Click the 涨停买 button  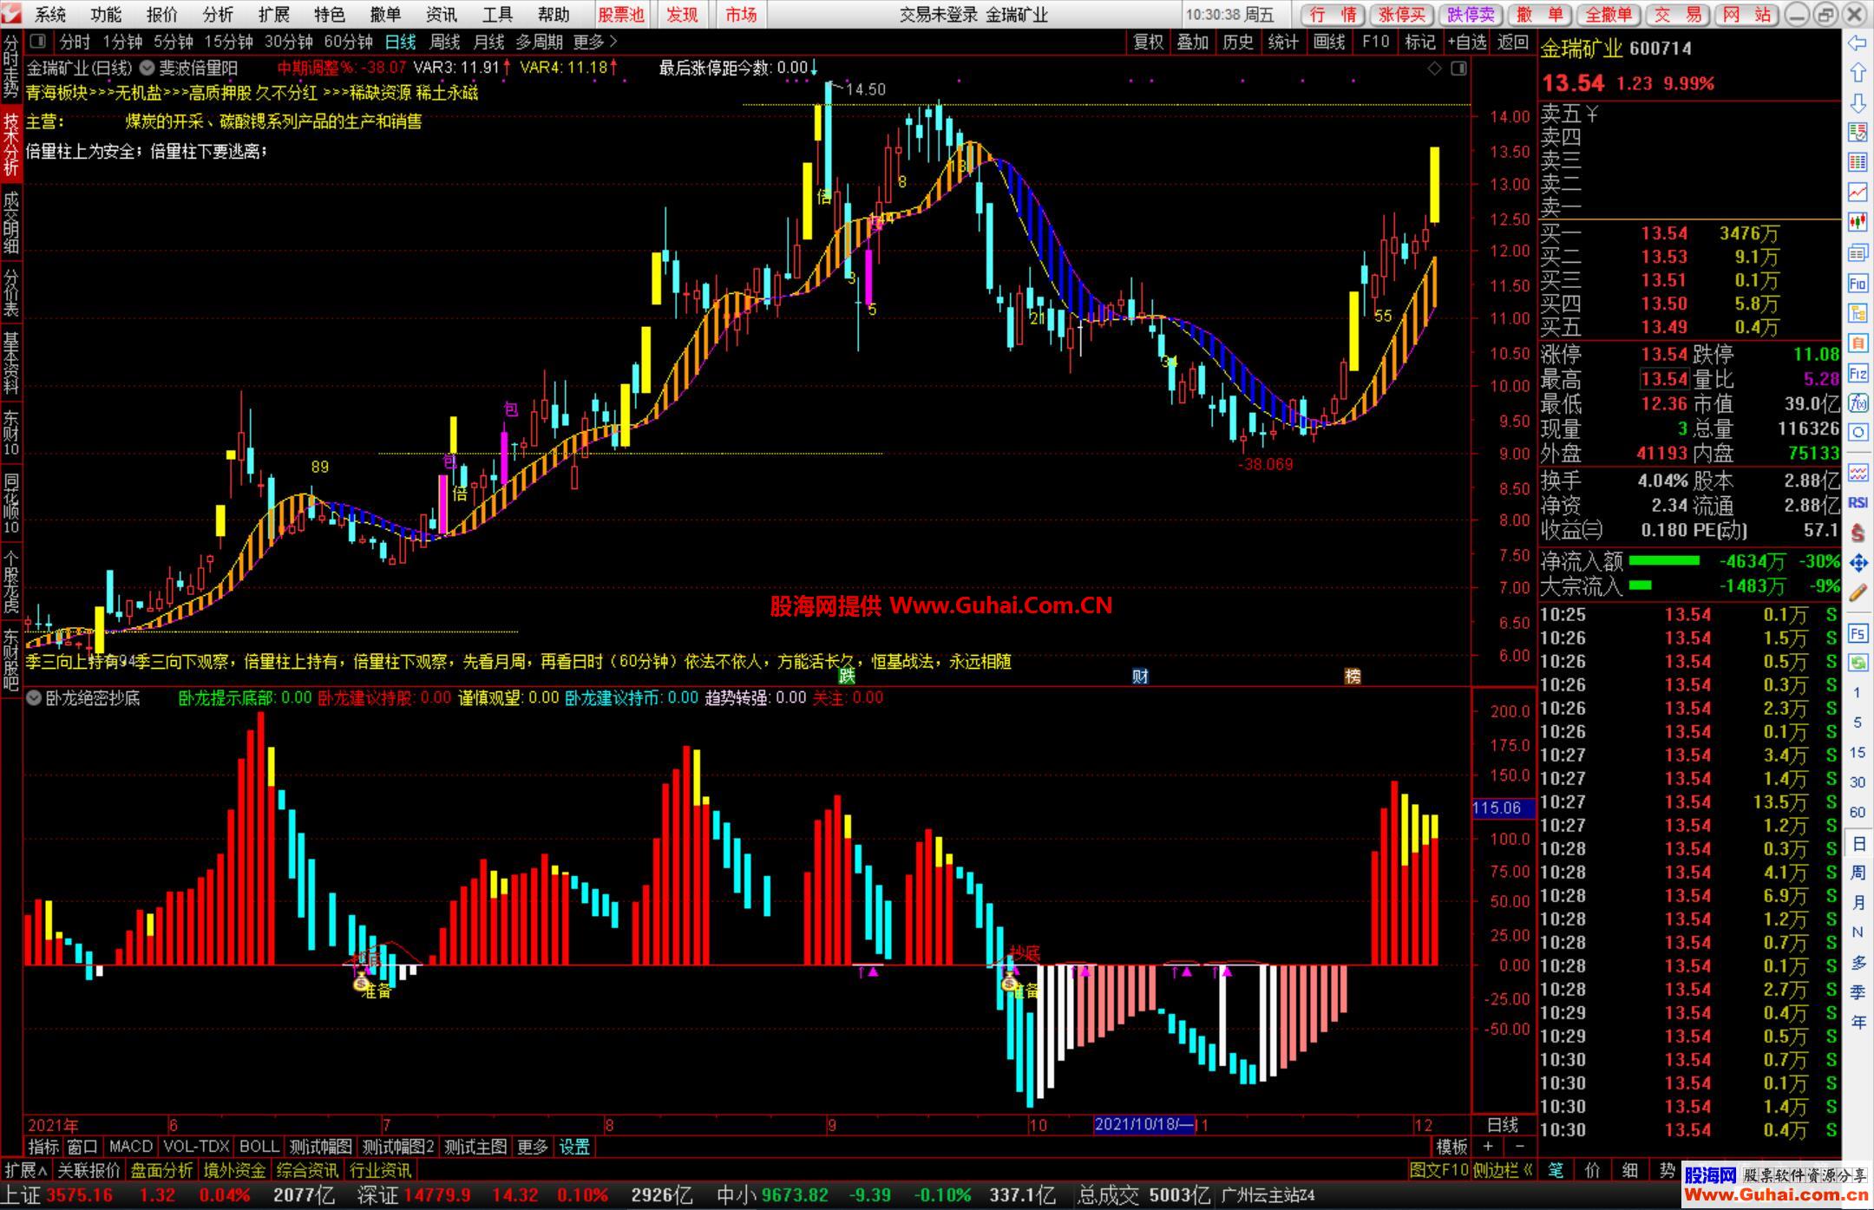click(x=1402, y=15)
